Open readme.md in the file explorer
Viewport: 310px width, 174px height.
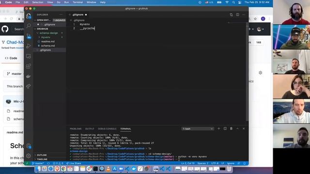point(47,42)
